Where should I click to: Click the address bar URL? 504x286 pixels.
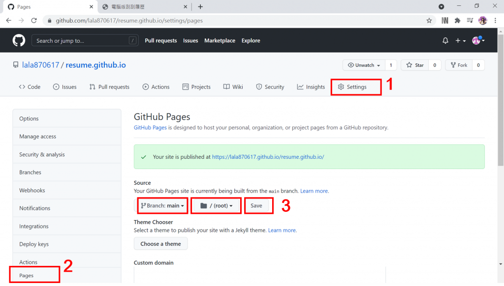pyautogui.click(x=129, y=21)
